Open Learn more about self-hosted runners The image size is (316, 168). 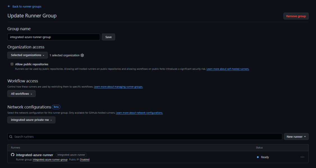(228, 69)
